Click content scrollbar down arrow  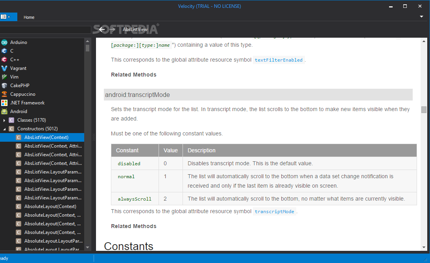tap(424, 247)
